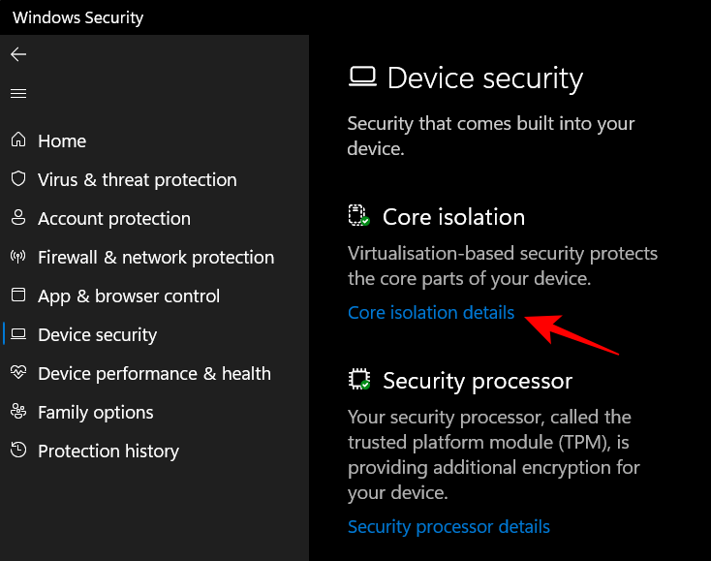Open the Device security section
This screenshot has width=711, height=561.
(97, 334)
